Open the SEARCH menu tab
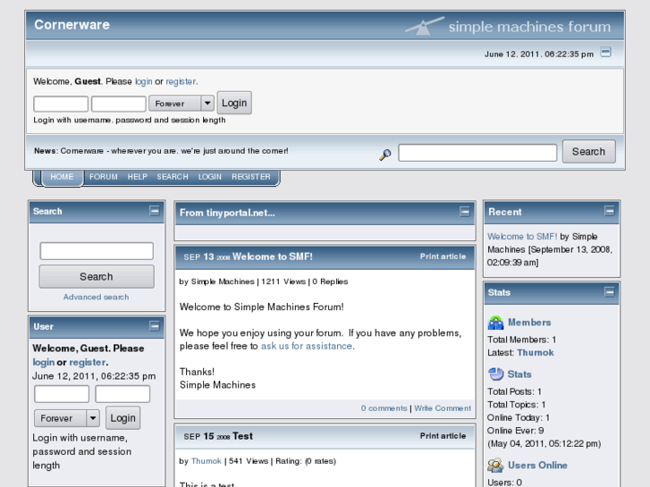 [x=173, y=177]
